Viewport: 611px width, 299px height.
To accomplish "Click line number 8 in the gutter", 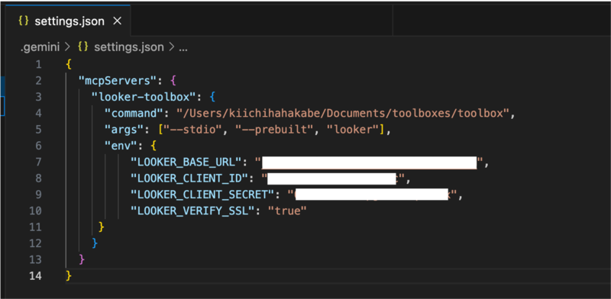I will pos(38,178).
